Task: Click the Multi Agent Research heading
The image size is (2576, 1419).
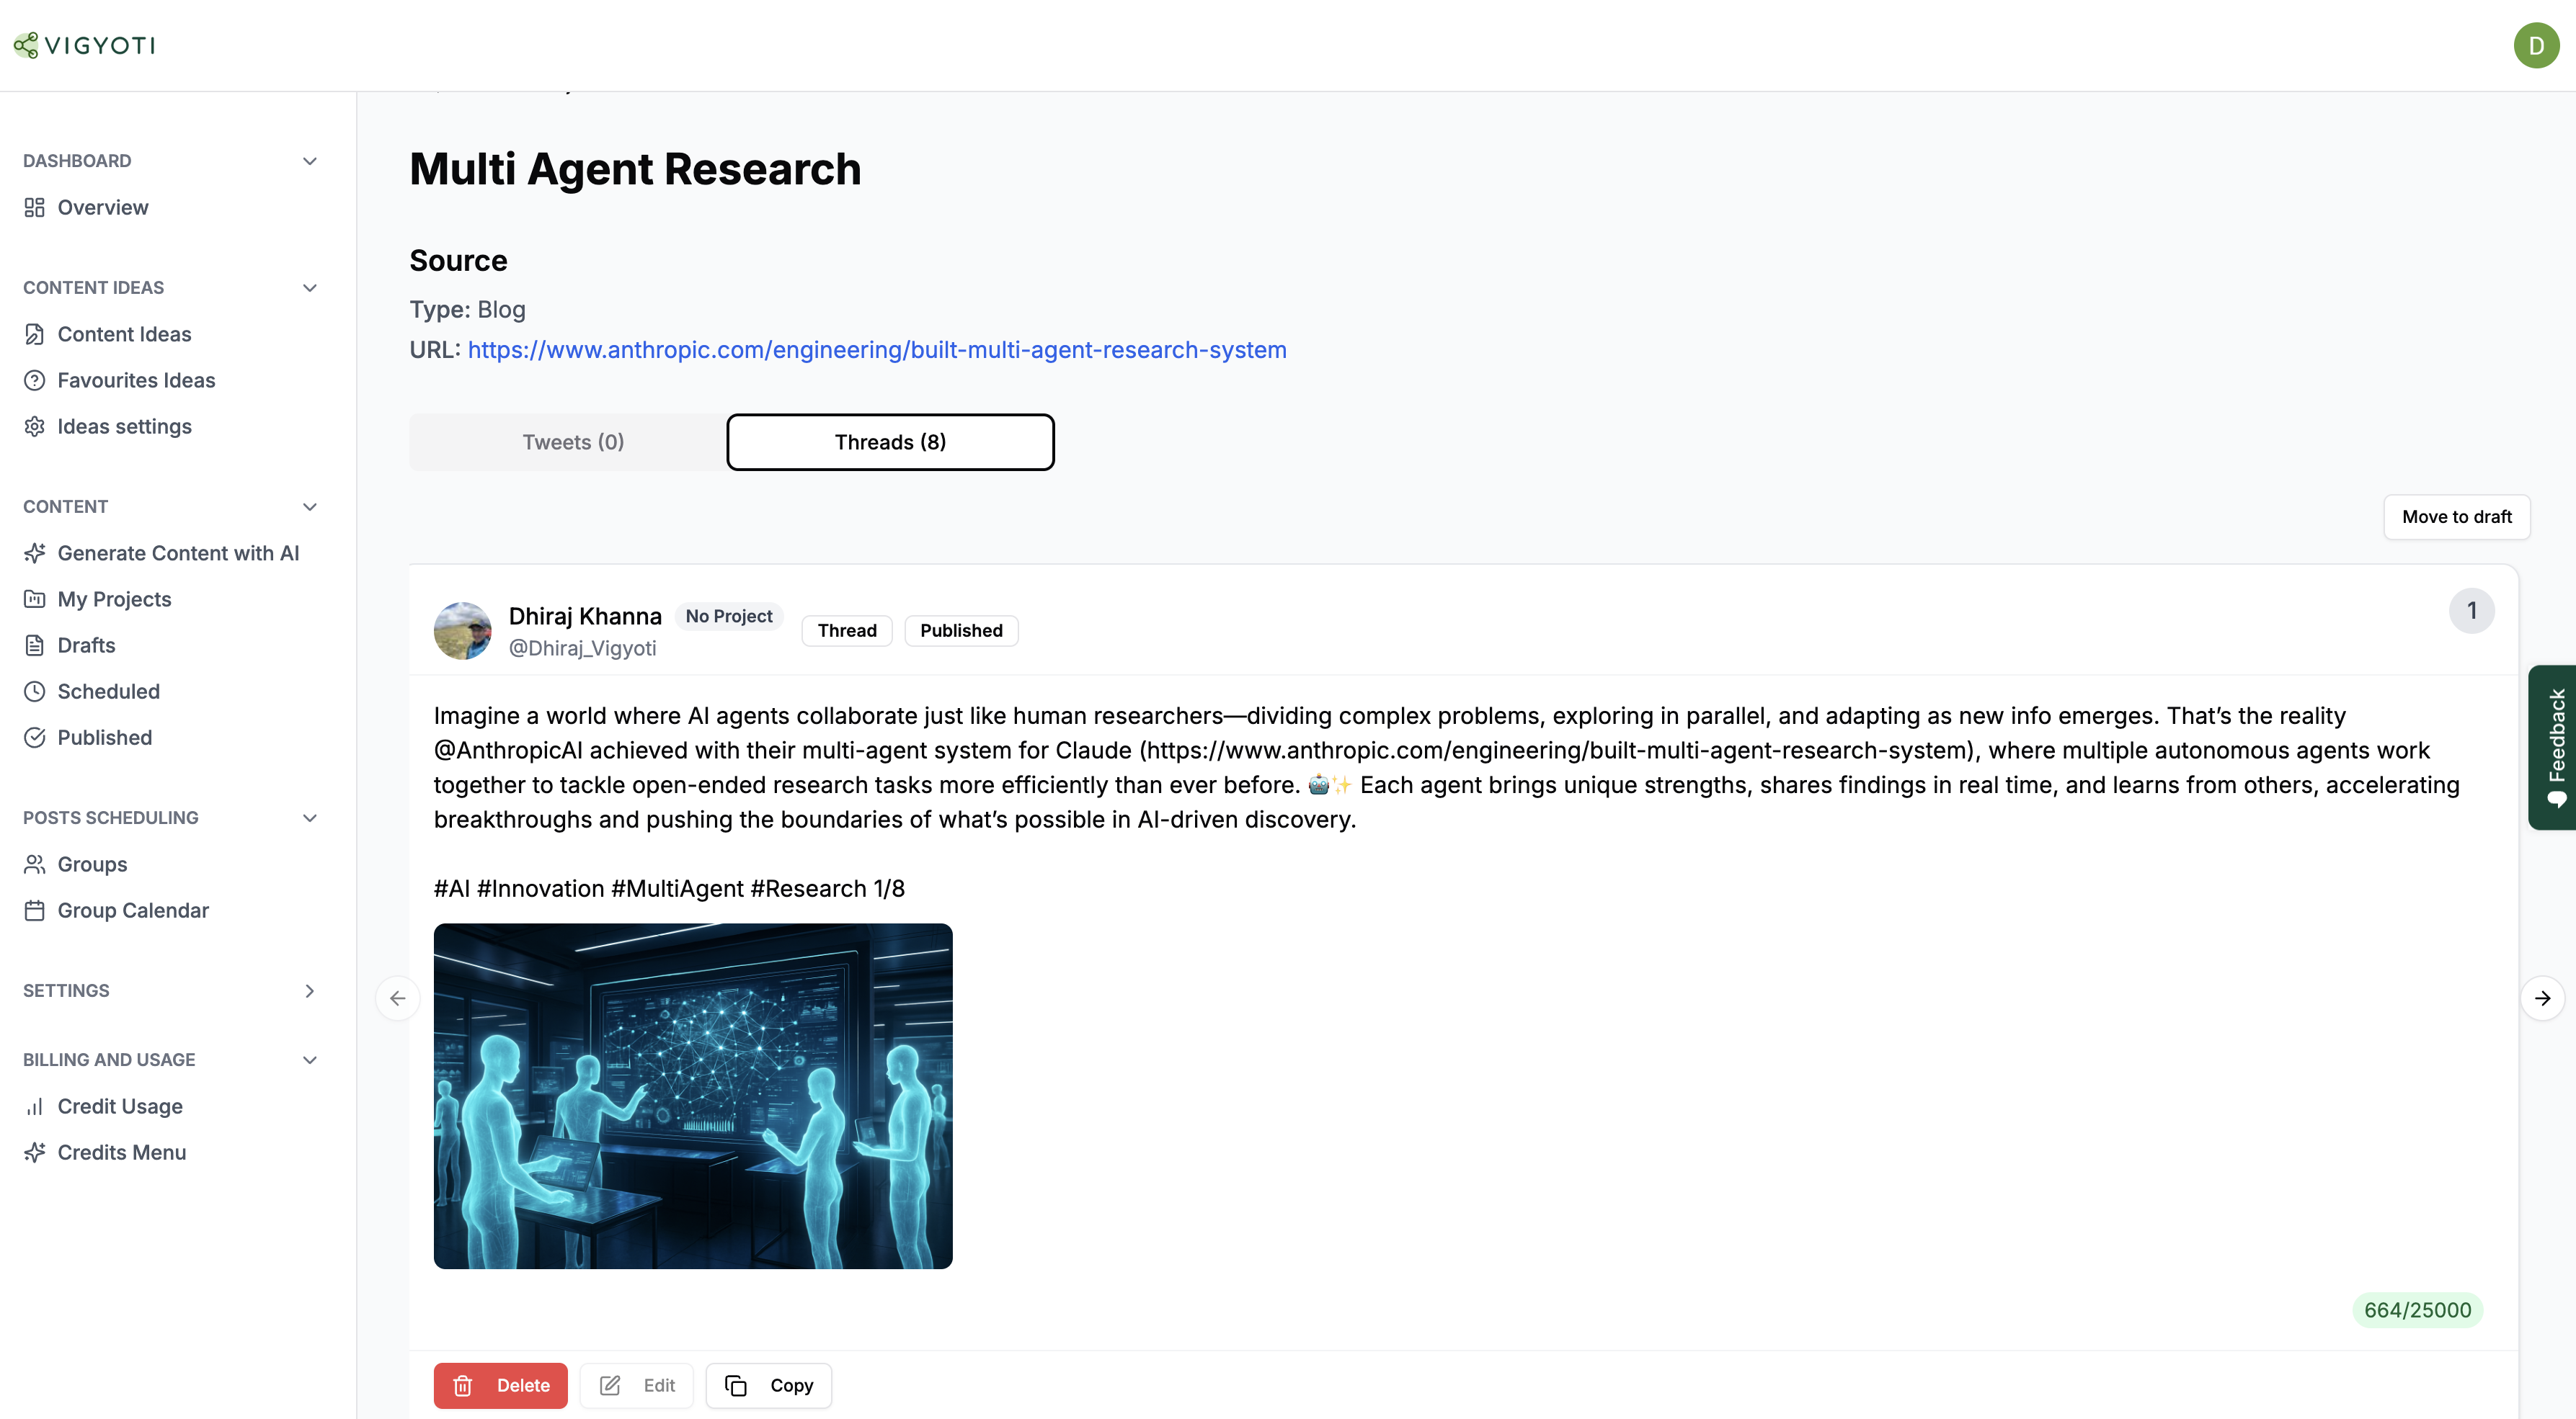Action: coord(635,169)
